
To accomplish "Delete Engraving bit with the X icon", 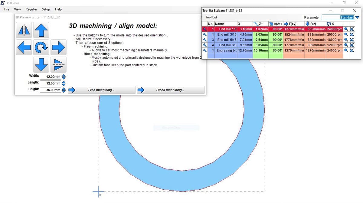I will click(352, 50).
